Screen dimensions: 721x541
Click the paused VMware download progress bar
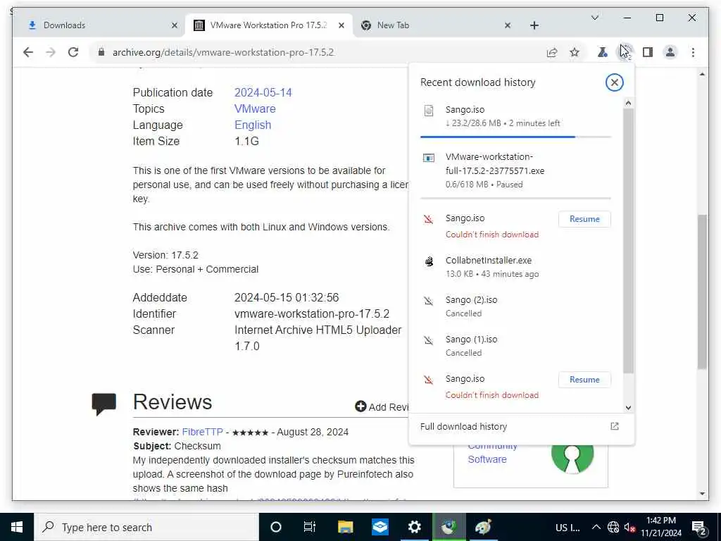(515, 198)
